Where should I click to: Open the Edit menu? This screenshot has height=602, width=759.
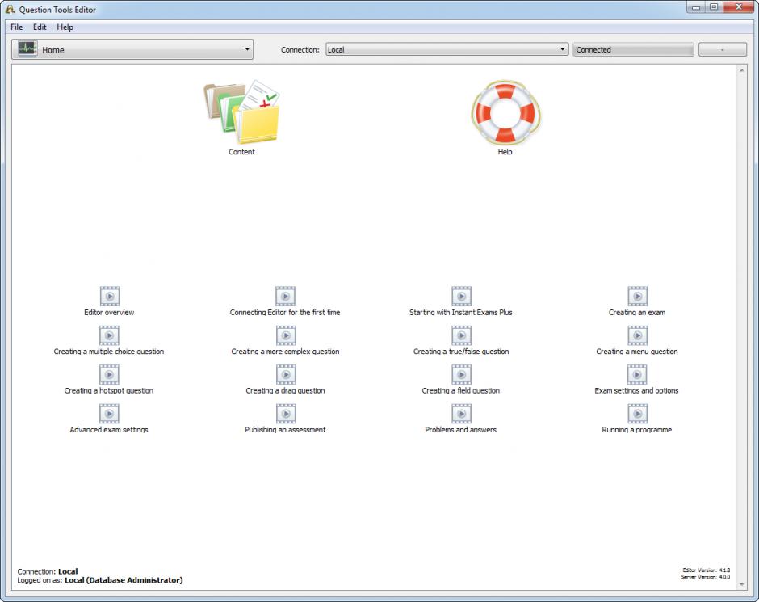40,27
